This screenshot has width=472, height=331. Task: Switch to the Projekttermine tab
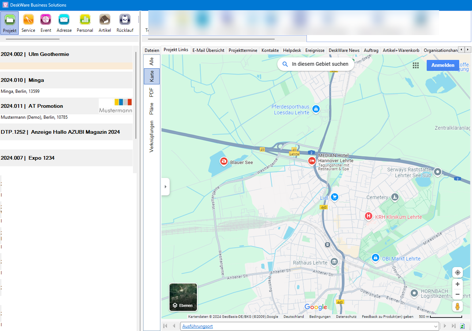point(243,50)
